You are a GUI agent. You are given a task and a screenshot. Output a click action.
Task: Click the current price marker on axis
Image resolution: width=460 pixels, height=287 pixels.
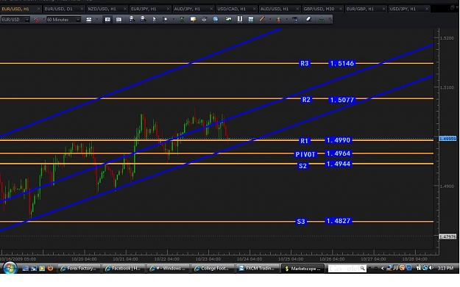[447, 139]
